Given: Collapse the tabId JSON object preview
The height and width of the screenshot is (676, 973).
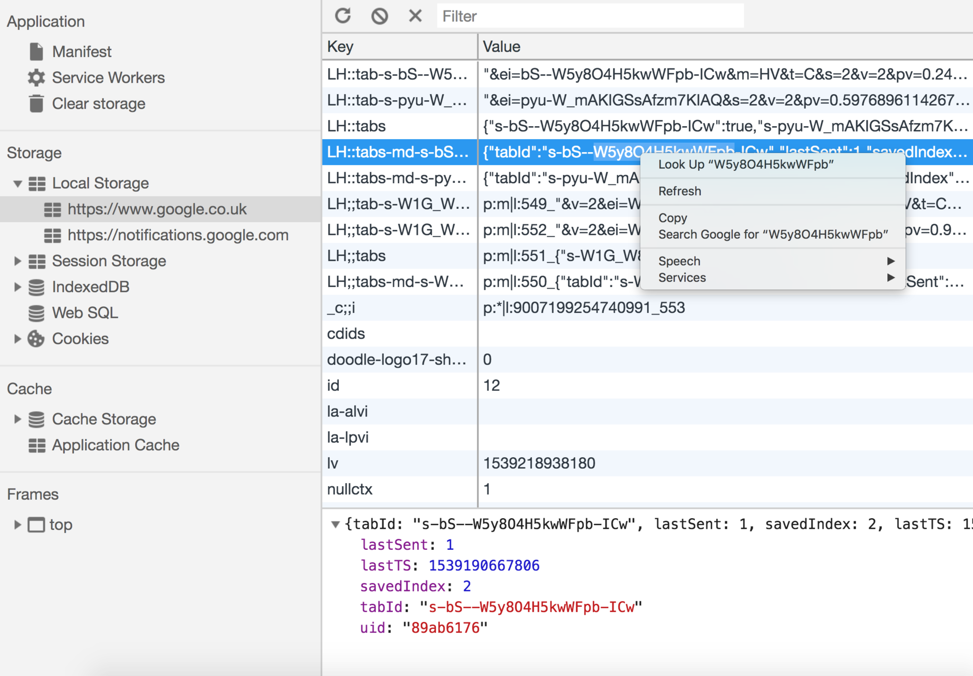Looking at the screenshot, I should click(x=335, y=524).
